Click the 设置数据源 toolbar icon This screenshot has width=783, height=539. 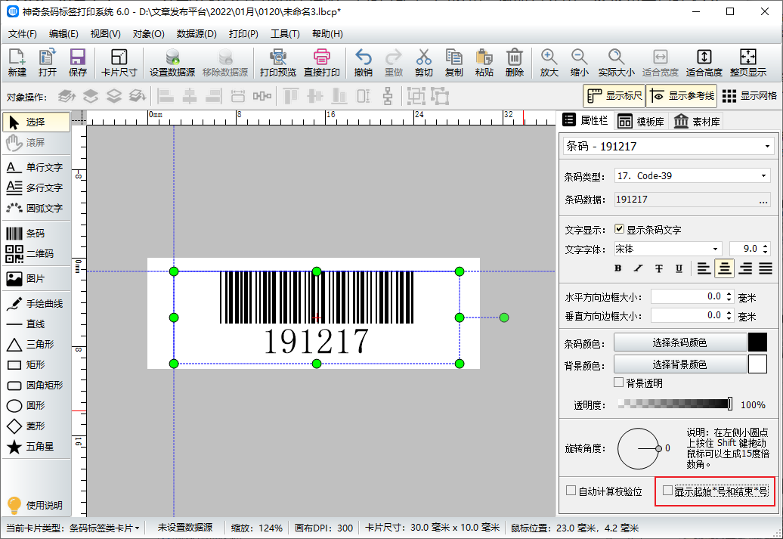(172, 63)
